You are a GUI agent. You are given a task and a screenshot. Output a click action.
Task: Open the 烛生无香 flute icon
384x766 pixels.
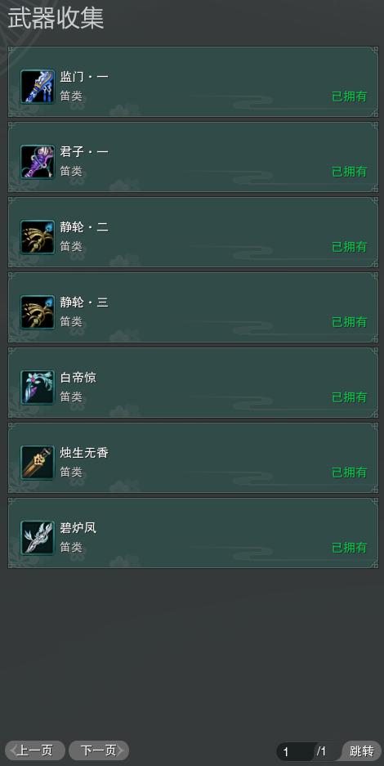[x=38, y=463]
